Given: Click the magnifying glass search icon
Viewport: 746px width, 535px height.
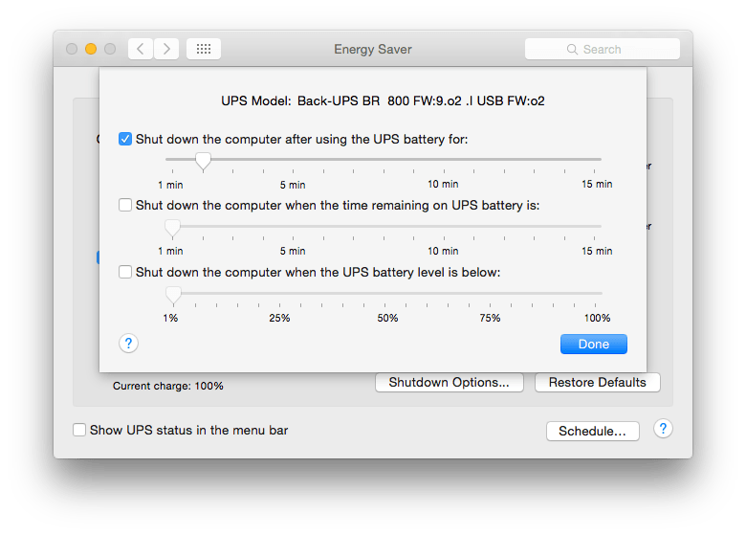Looking at the screenshot, I should pyautogui.click(x=572, y=49).
